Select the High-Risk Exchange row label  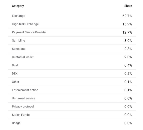pos(25,24)
